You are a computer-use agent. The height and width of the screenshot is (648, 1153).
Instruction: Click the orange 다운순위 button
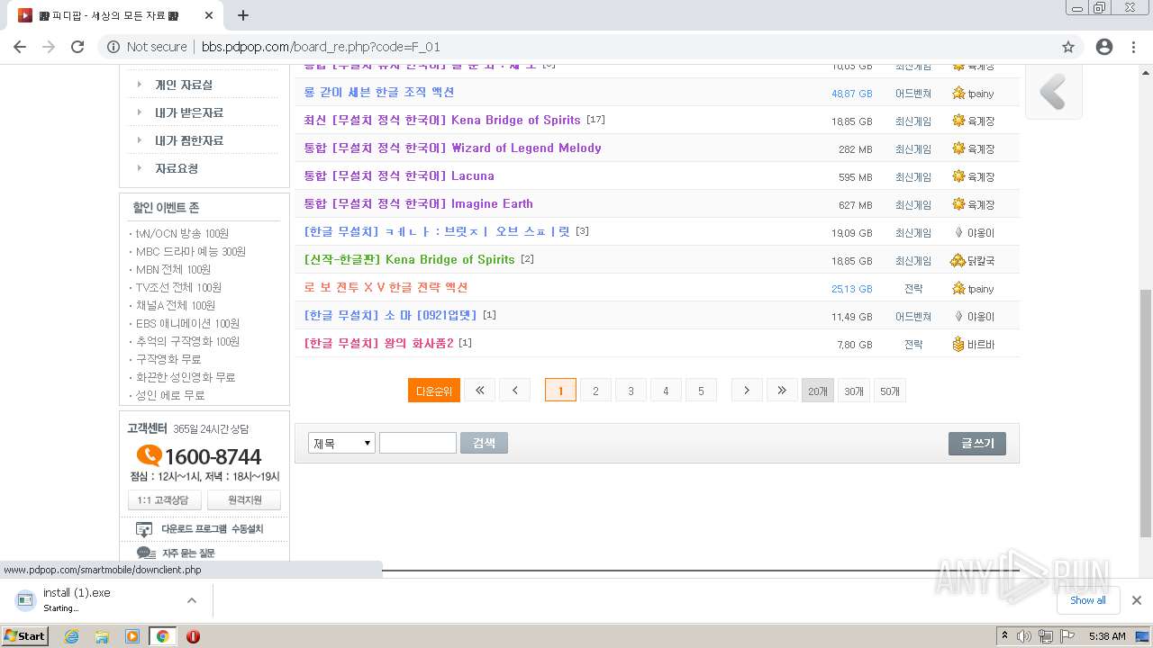[x=434, y=391]
